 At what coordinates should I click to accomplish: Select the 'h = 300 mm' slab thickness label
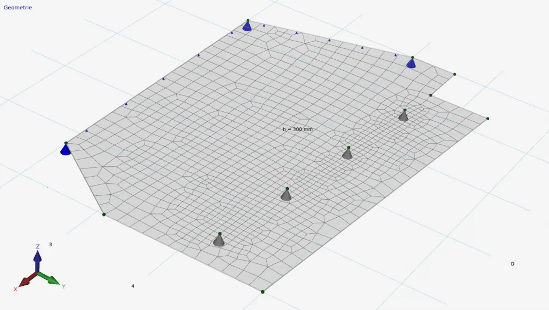pyautogui.click(x=298, y=129)
